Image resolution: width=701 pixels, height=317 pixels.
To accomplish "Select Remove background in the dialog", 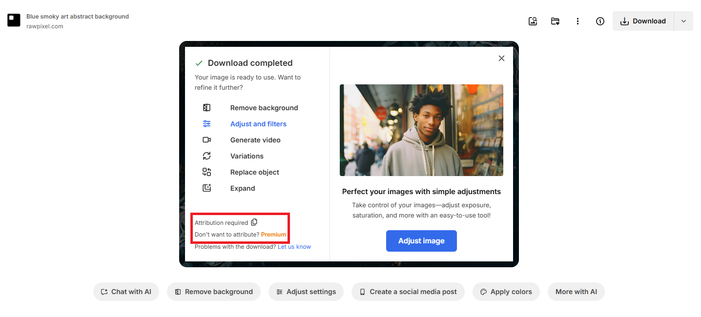I will pyautogui.click(x=264, y=107).
